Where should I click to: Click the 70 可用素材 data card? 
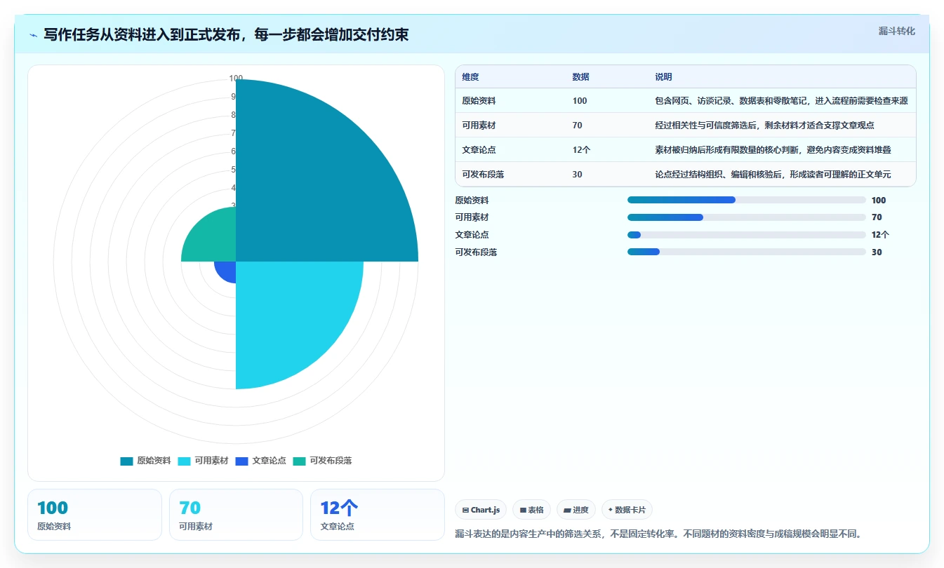point(236,515)
